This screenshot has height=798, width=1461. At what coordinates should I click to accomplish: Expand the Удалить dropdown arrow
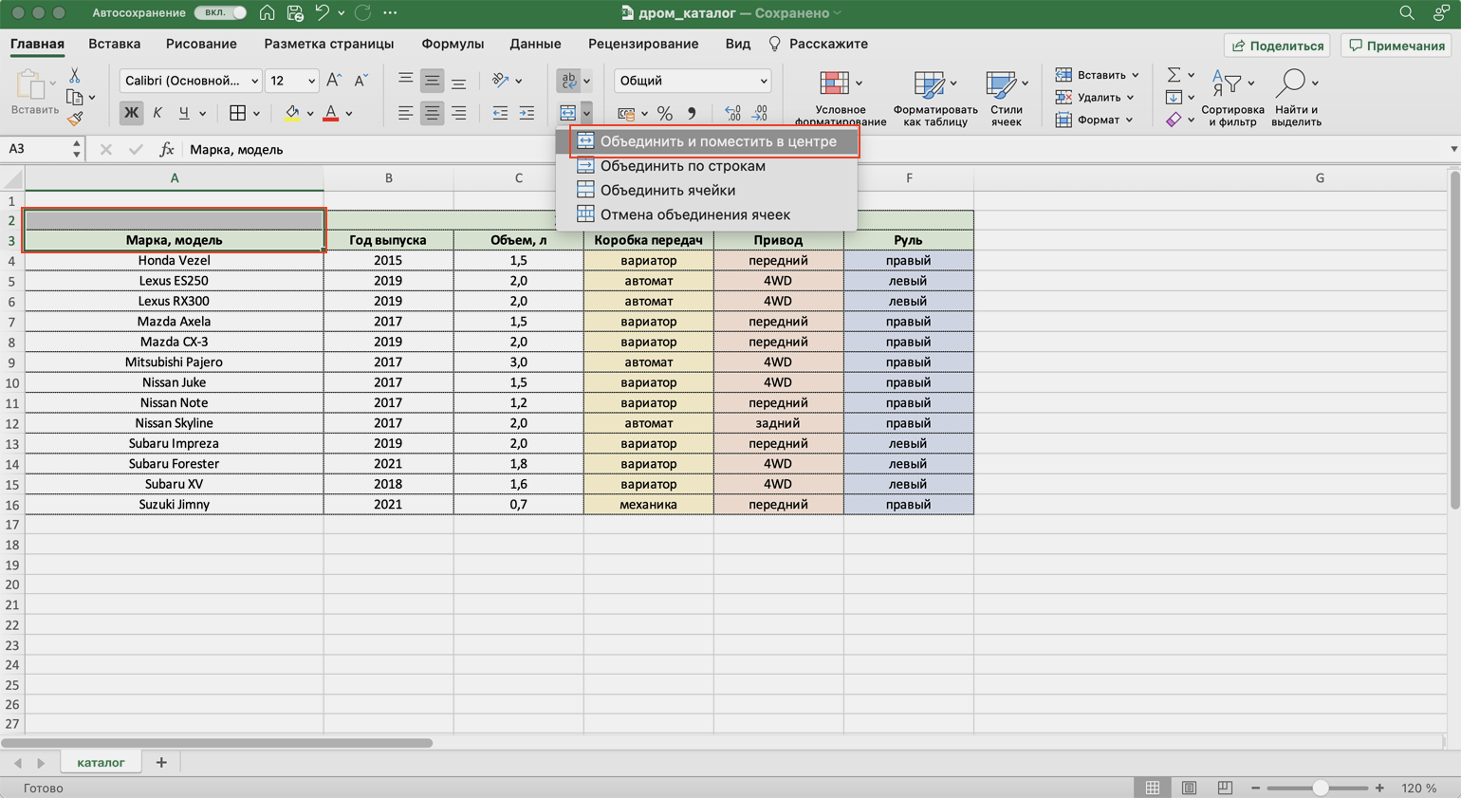1130,97
